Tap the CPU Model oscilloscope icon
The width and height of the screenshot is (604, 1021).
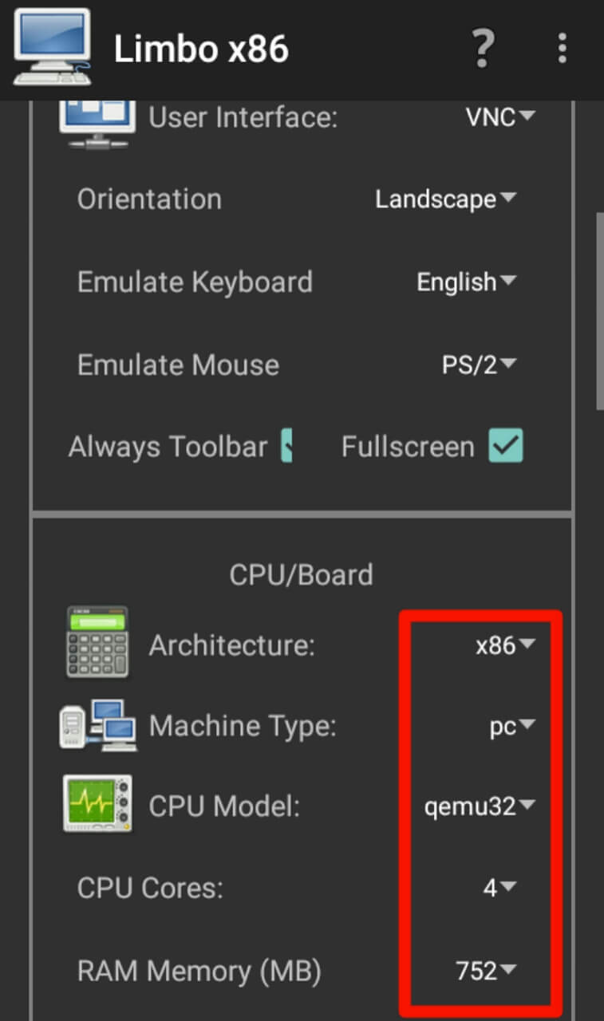tap(97, 804)
